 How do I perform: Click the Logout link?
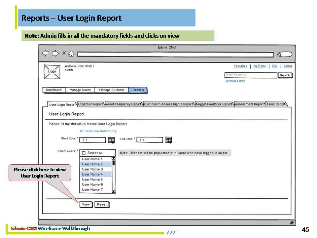pyautogui.click(x=288, y=66)
